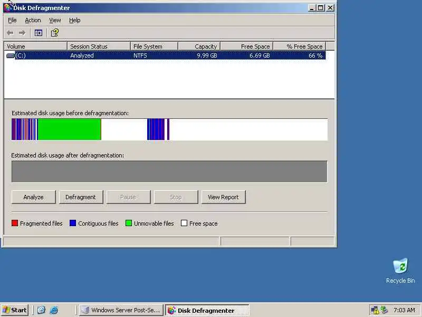
Task: Click the Forward arrow toolbar icon
Action: (x=22, y=33)
